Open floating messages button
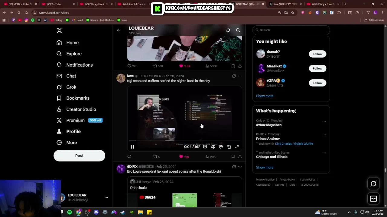 (373, 199)
